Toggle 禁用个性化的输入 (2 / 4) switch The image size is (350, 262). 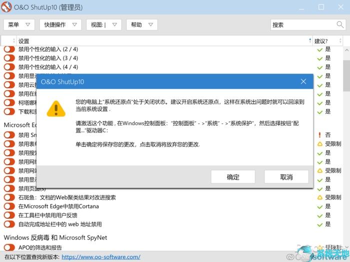(x=9, y=49)
